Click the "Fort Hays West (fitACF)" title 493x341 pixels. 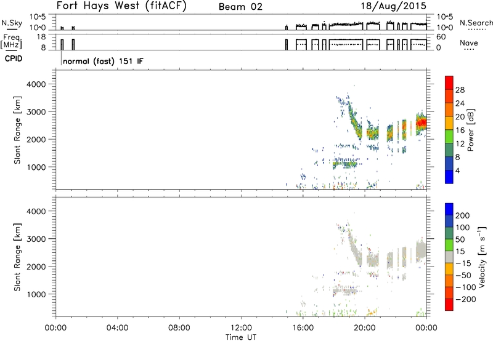pyautogui.click(x=121, y=6)
